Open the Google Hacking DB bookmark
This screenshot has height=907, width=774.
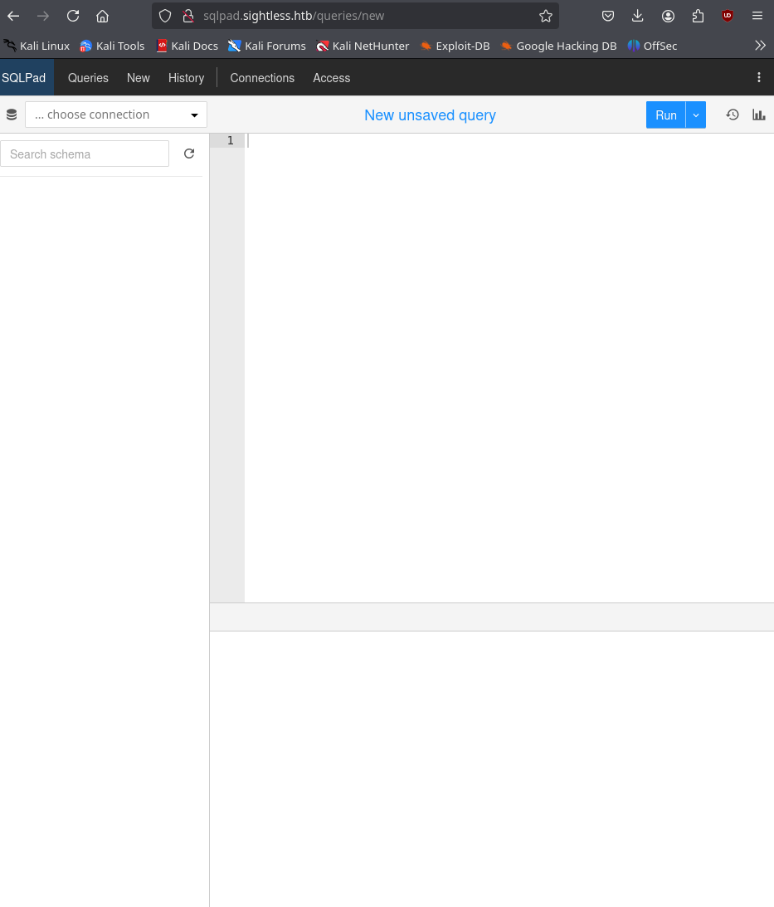click(x=558, y=46)
